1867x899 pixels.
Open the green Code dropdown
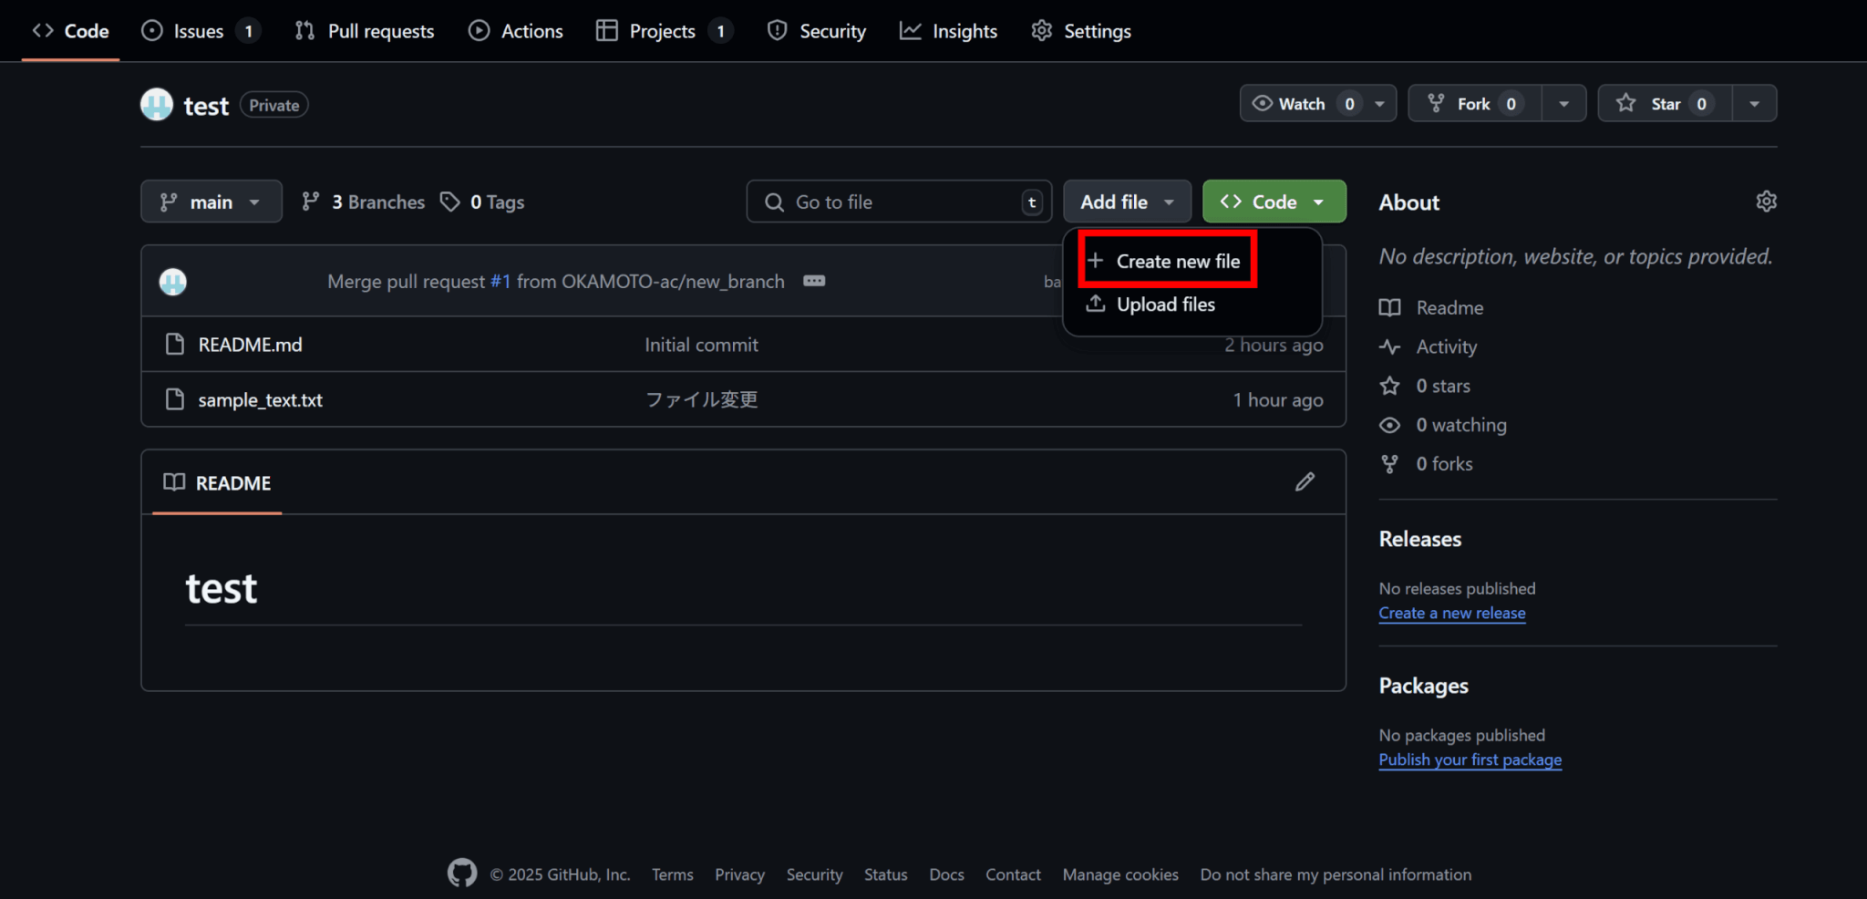click(x=1274, y=201)
